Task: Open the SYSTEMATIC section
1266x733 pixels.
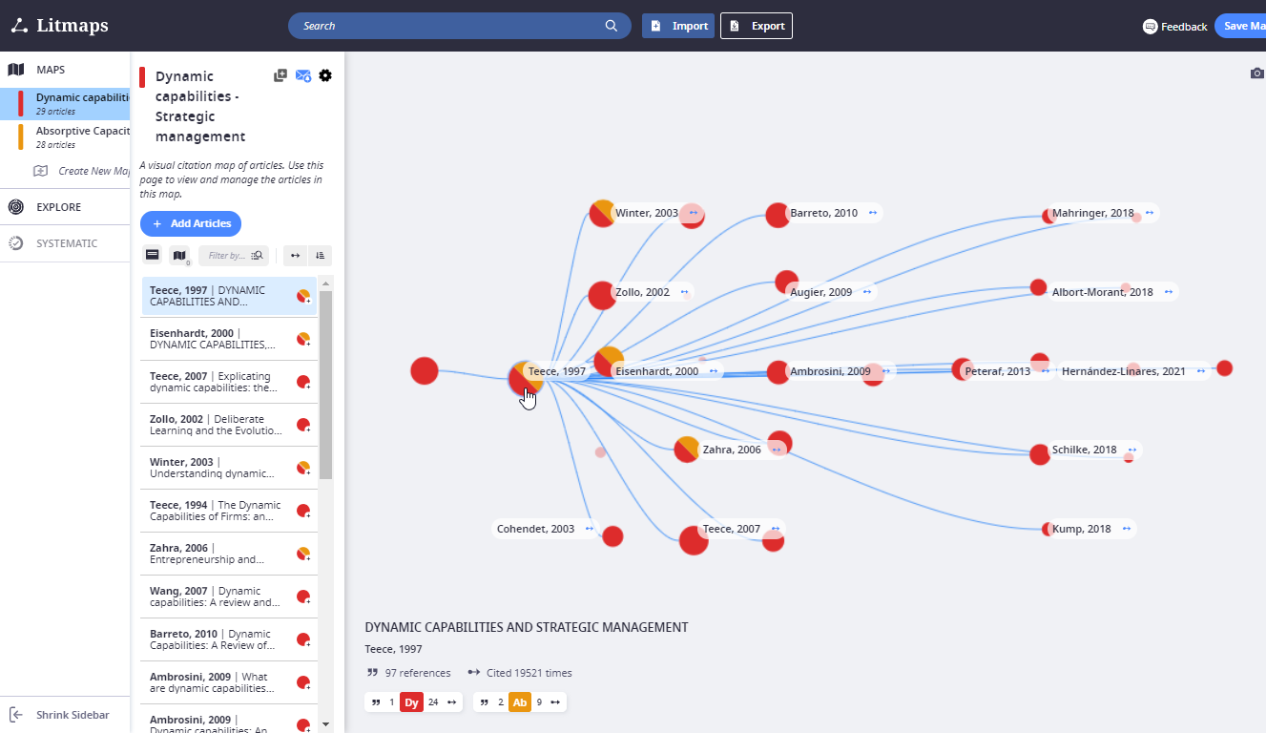Action: pyautogui.click(x=48, y=242)
